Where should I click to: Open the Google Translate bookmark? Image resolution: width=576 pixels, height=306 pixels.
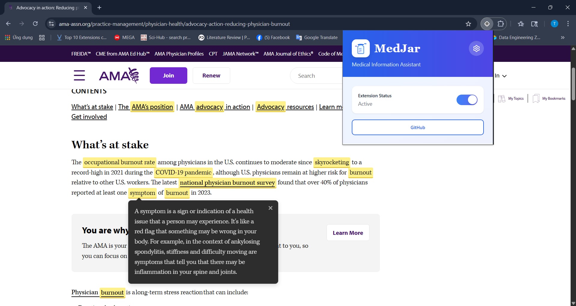pos(317,38)
